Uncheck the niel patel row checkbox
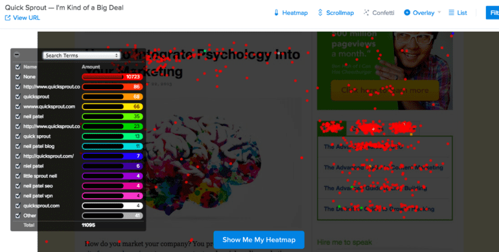 click(x=18, y=165)
